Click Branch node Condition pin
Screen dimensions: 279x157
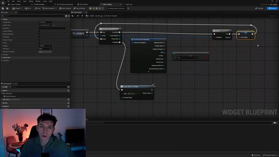[214, 38]
